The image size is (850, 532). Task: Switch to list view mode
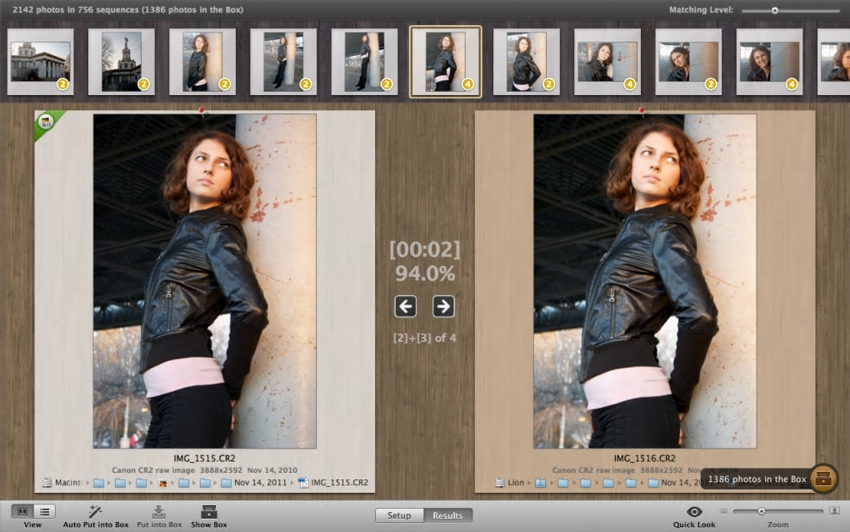44,511
